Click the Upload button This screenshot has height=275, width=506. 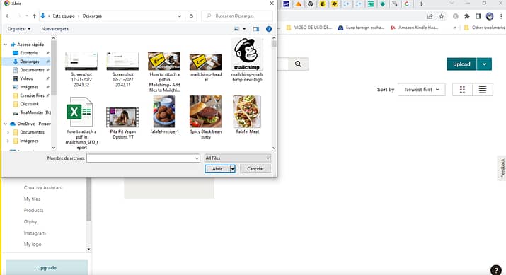click(461, 64)
